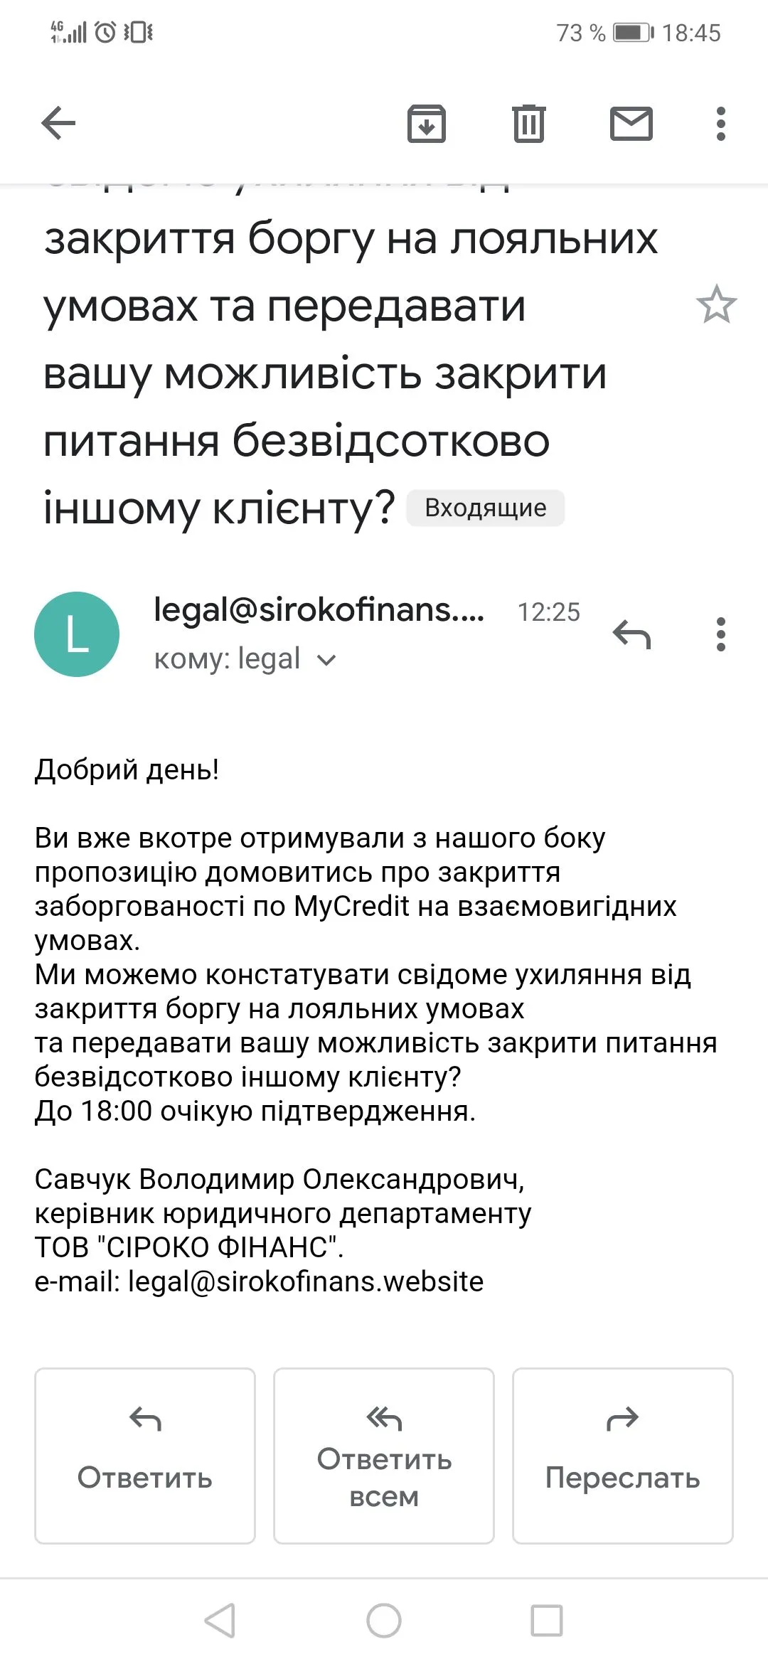Expand recipient details next to "кому: legal"

(326, 661)
